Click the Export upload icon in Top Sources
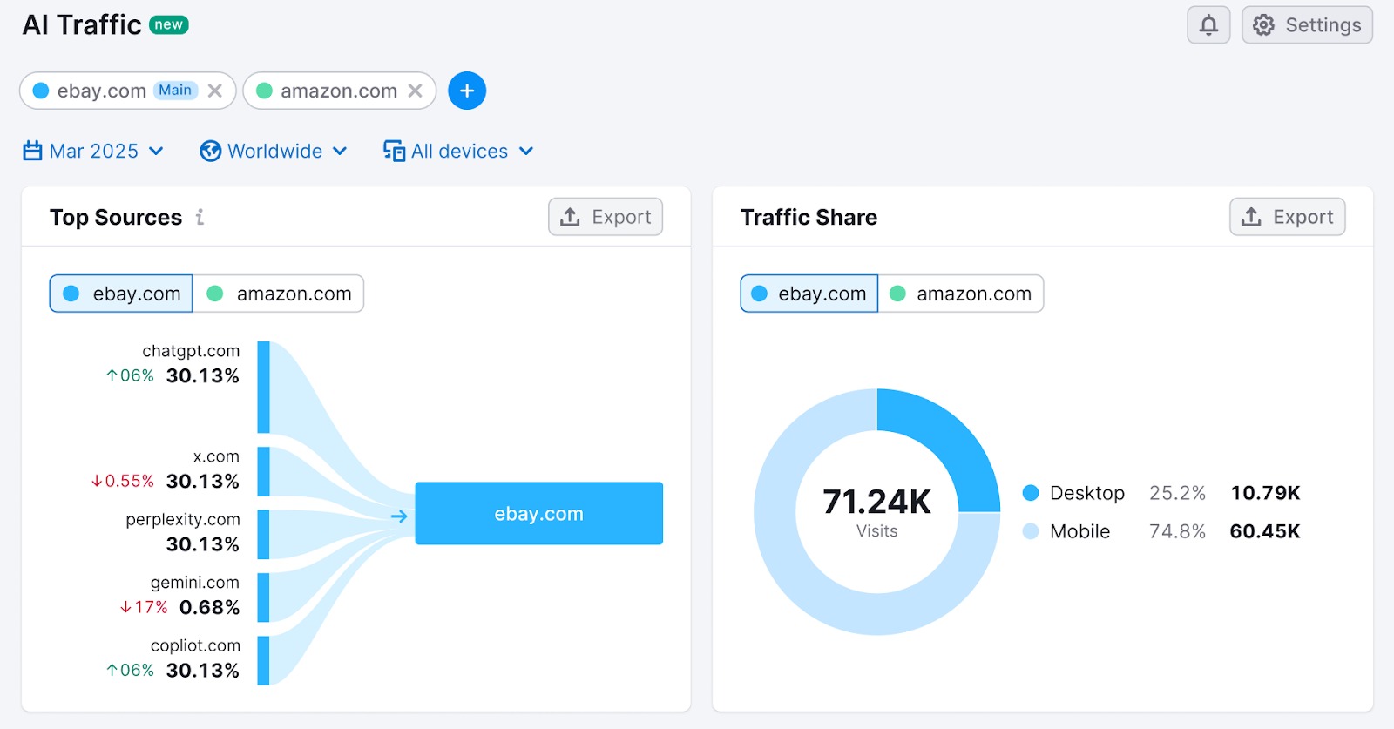1394x729 pixels. pos(570,217)
